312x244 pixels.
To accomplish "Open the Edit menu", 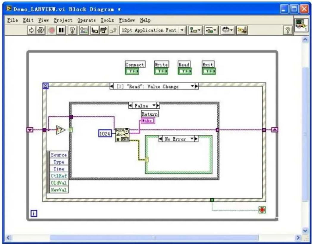I will click(28, 20).
